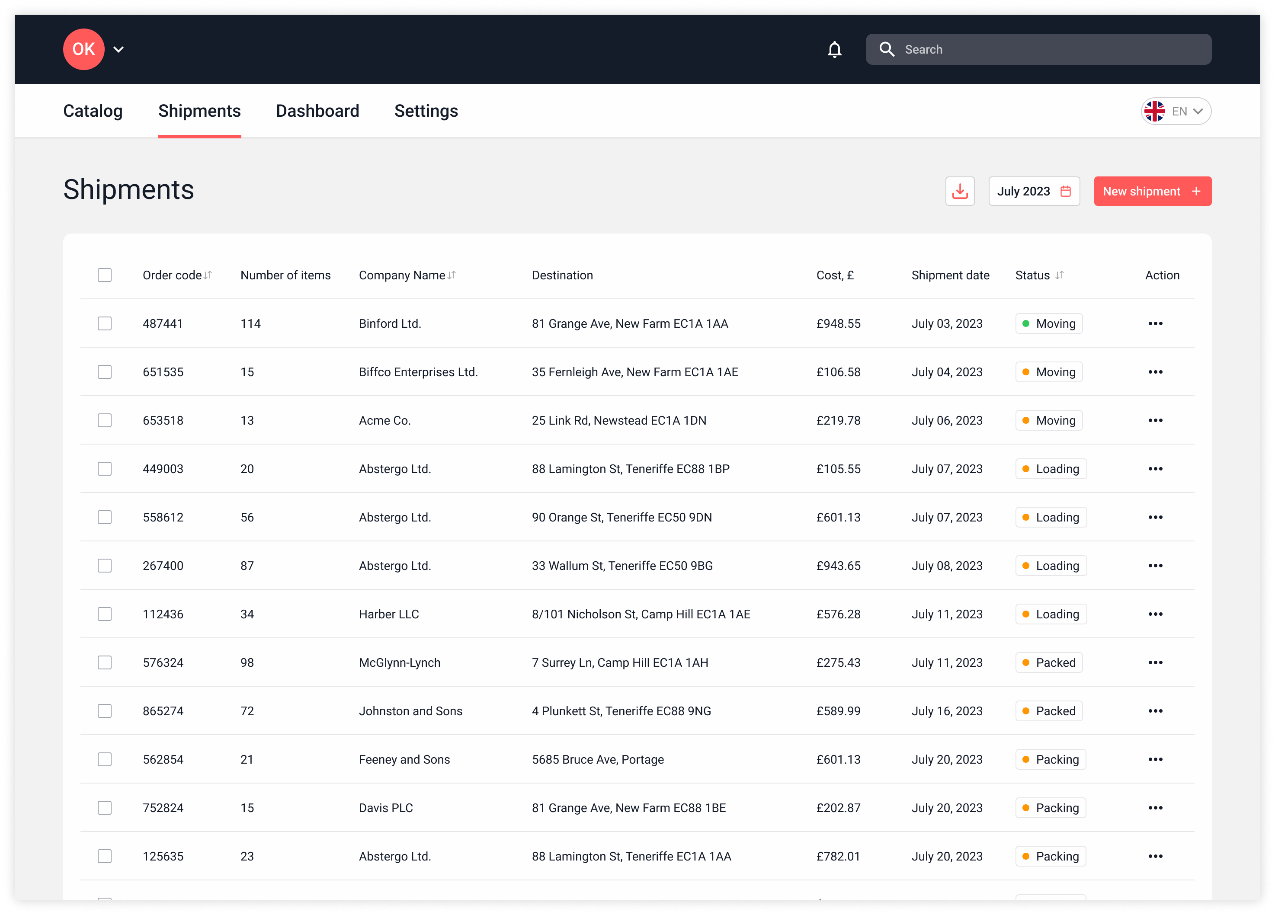Open the export download icon
This screenshot has height=915, width=1275.
960,191
